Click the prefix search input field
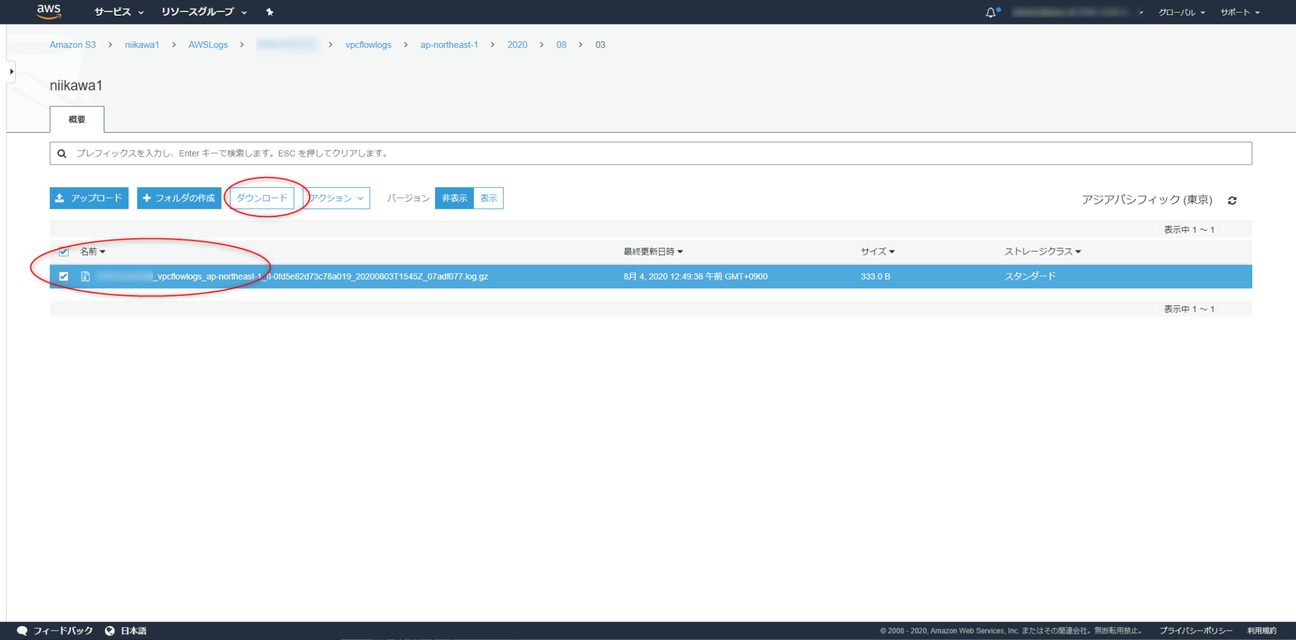The width and height of the screenshot is (1296, 640). coord(380,153)
